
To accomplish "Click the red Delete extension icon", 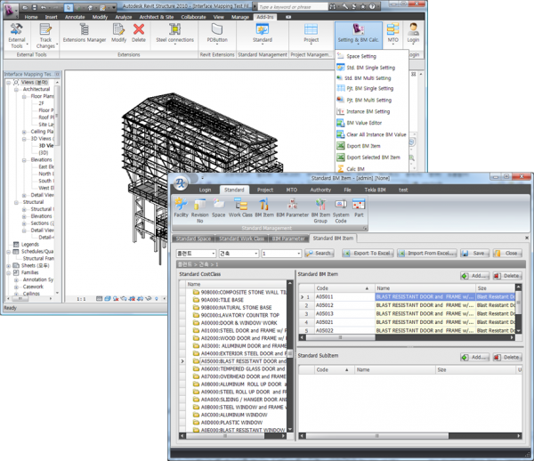I will tap(139, 35).
